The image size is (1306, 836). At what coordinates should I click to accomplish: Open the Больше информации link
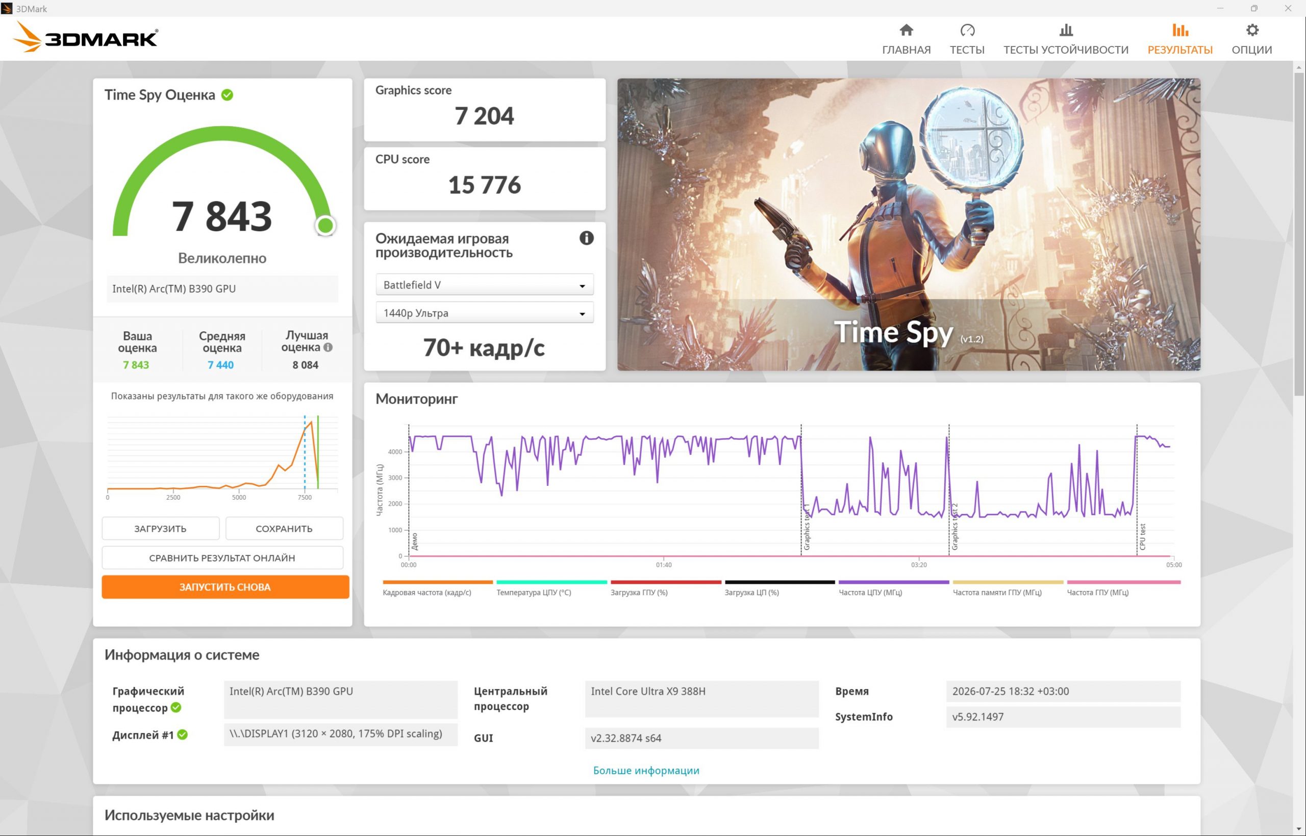click(646, 770)
